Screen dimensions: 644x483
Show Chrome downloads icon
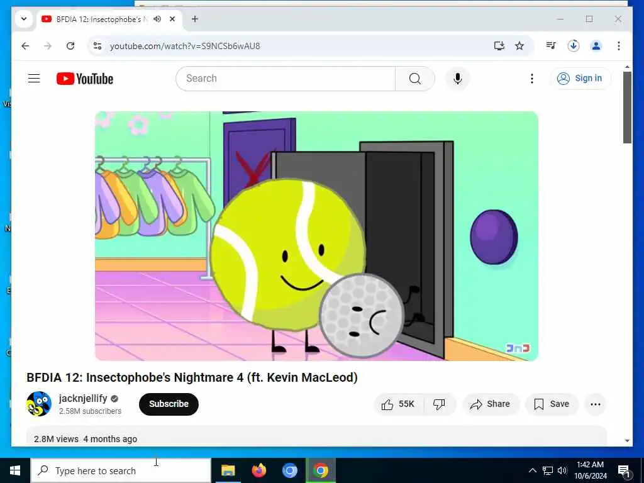tap(574, 45)
